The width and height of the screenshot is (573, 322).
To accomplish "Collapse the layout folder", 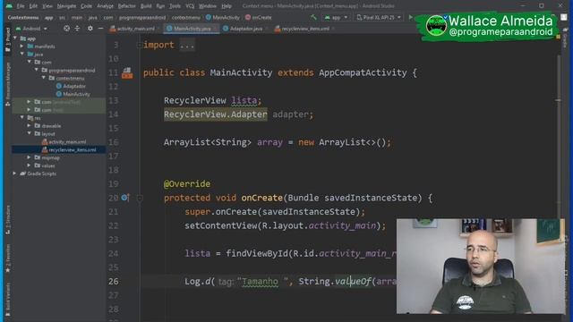I will click(30, 133).
